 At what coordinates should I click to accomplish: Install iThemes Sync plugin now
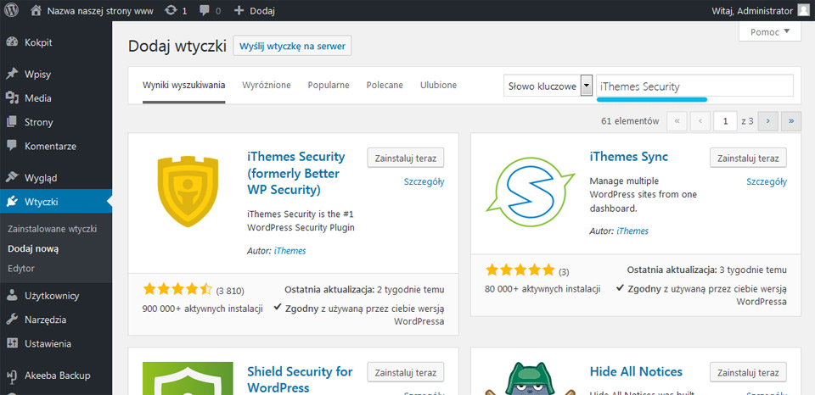pos(748,158)
